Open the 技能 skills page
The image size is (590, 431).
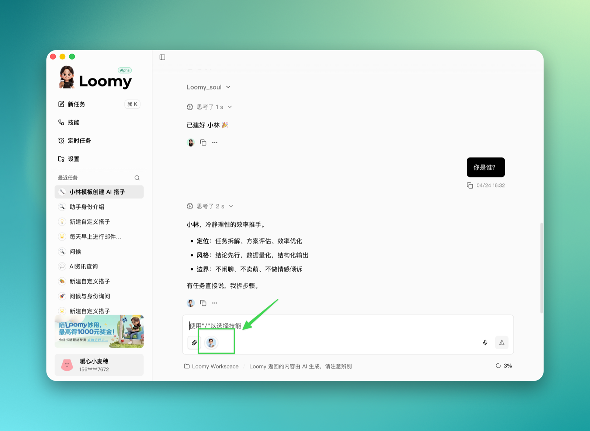click(x=99, y=122)
